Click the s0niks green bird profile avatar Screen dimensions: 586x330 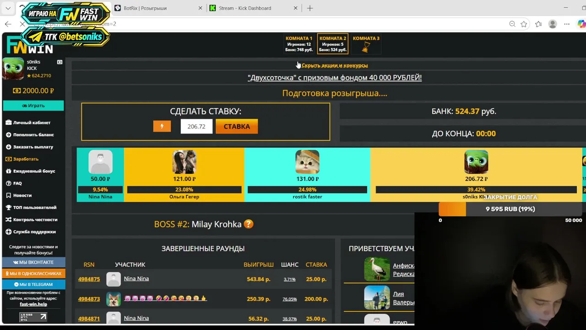pyautogui.click(x=13, y=68)
